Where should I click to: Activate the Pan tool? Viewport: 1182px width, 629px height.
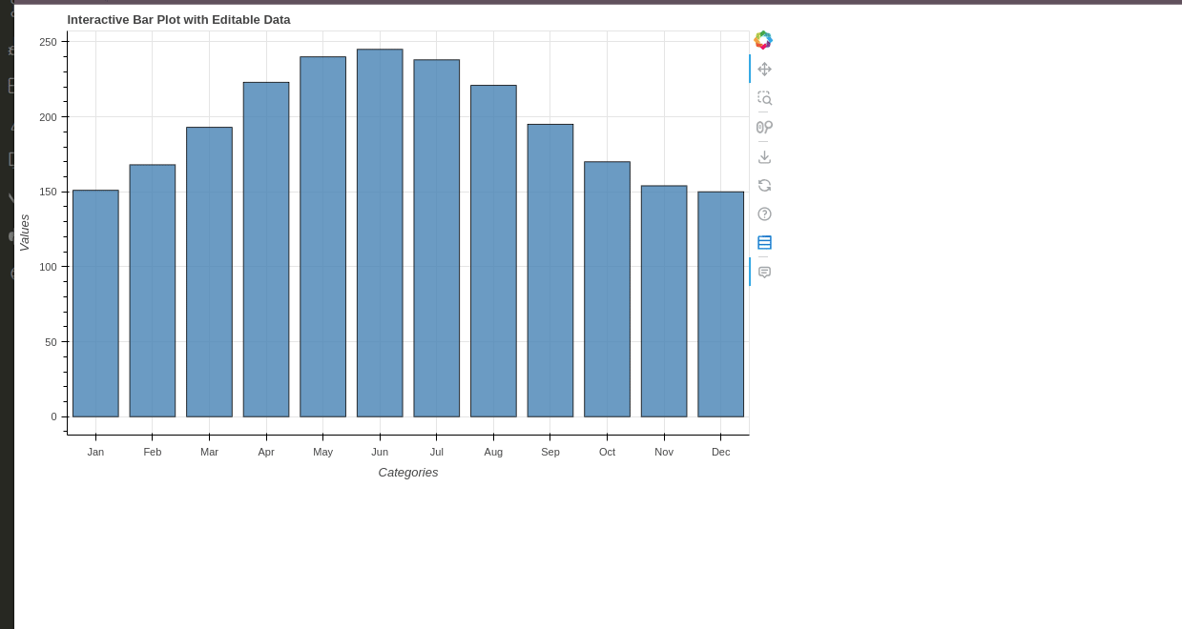[x=764, y=70]
